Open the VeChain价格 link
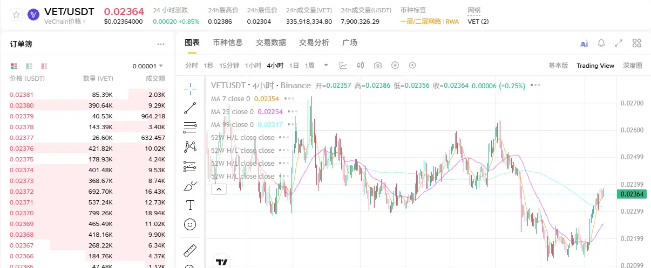This screenshot has width=651, height=268. click(65, 22)
